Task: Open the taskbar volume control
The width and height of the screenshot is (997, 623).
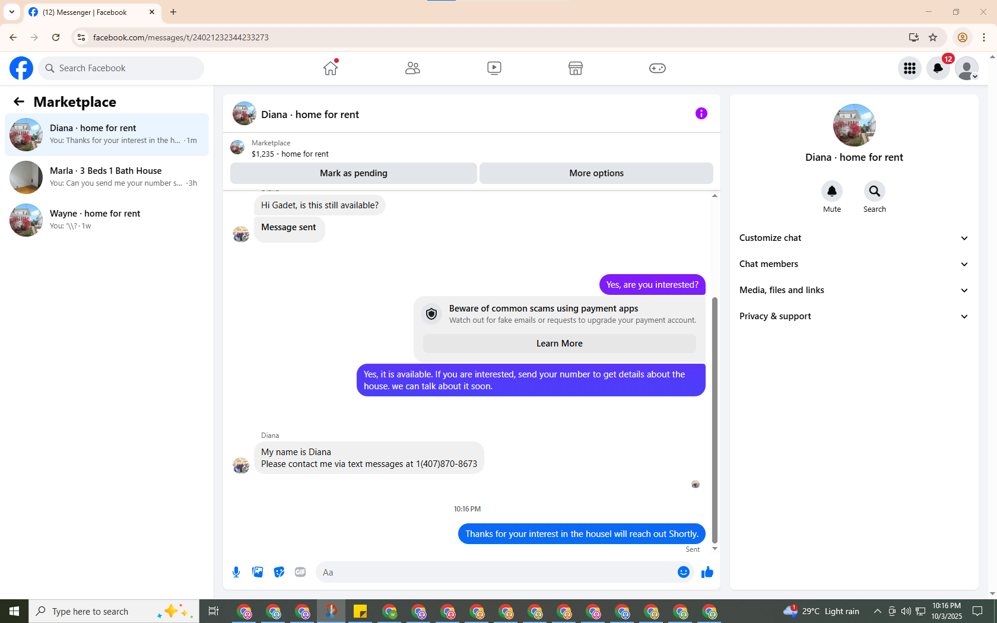Action: pyautogui.click(x=906, y=611)
